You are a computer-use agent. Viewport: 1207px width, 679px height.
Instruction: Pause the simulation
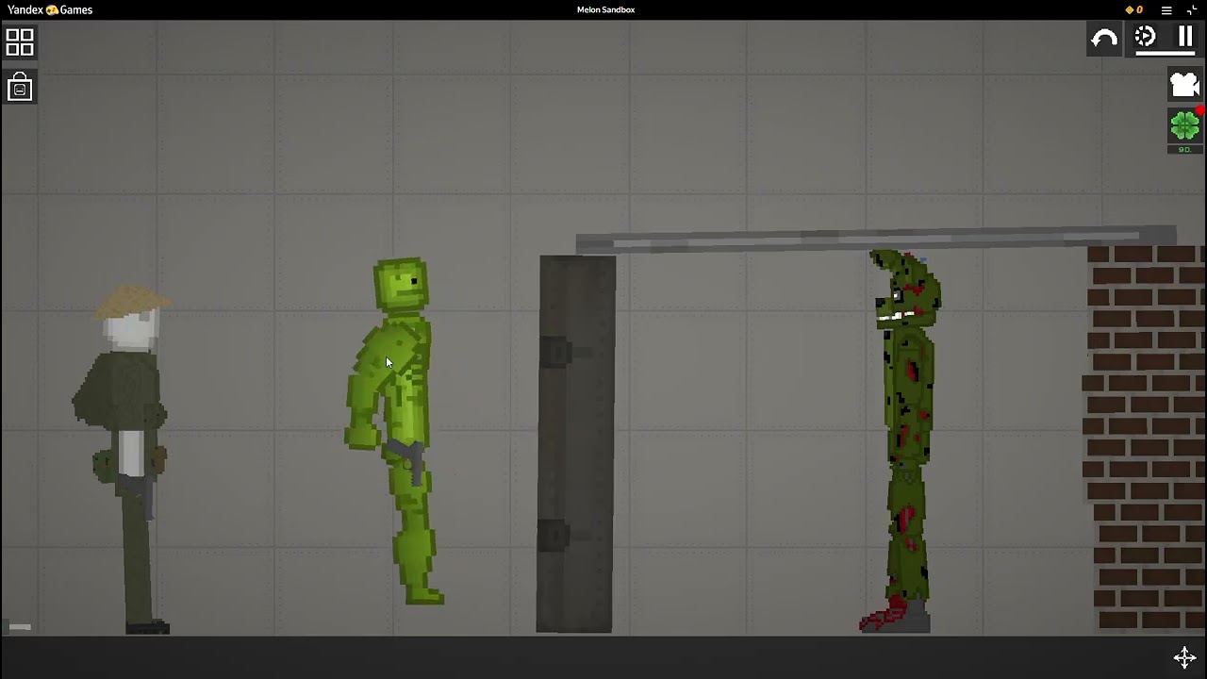tap(1185, 38)
